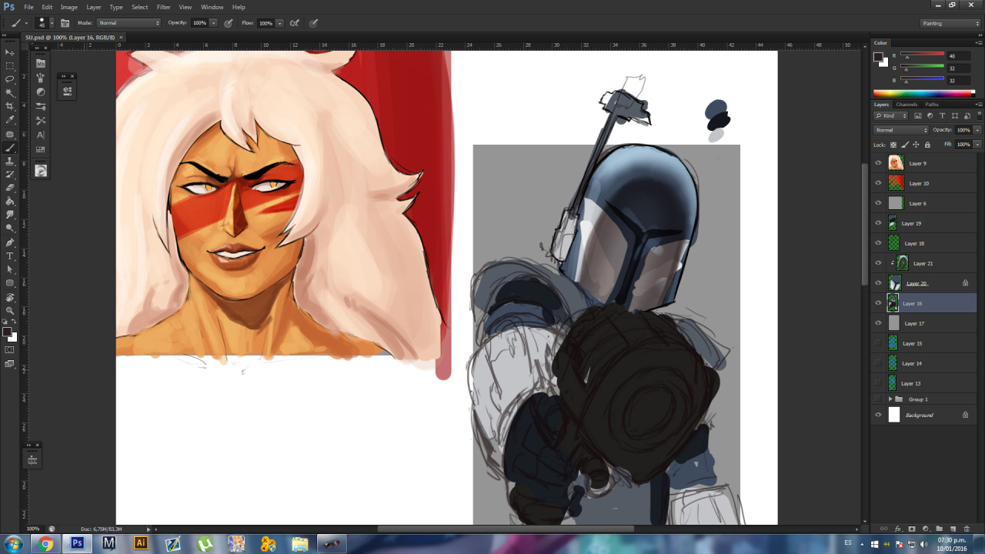Open the File menu
The height and width of the screenshot is (554, 985).
pos(28,7)
